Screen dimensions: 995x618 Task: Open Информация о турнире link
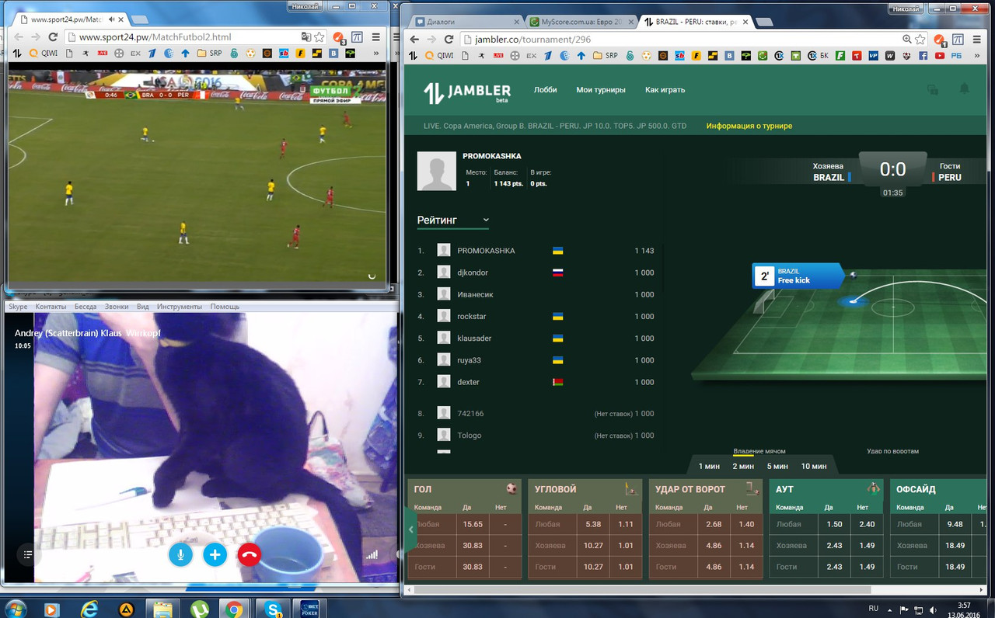point(749,126)
